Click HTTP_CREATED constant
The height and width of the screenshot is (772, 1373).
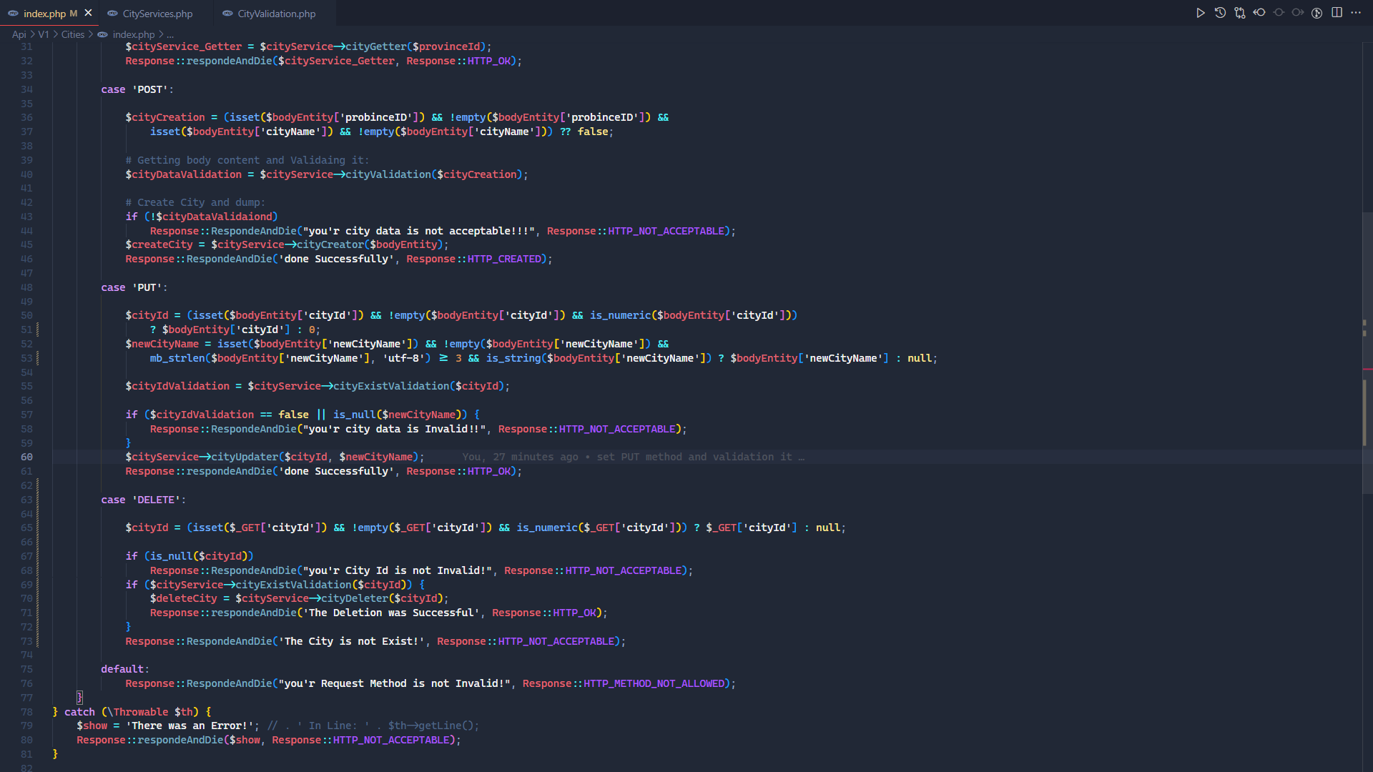[504, 259]
